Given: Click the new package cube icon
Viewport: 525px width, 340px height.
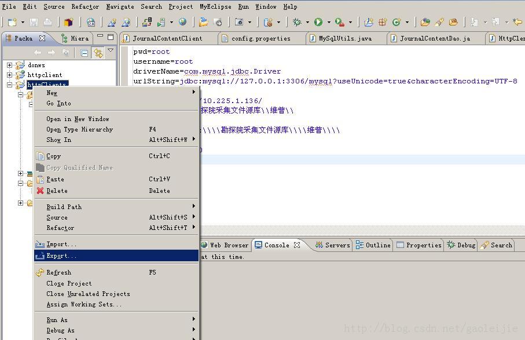Looking at the screenshot, I should [69, 22].
